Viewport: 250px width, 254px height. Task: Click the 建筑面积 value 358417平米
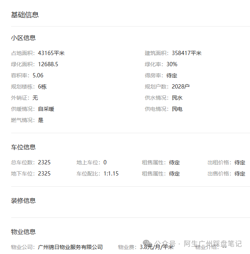(x=186, y=53)
